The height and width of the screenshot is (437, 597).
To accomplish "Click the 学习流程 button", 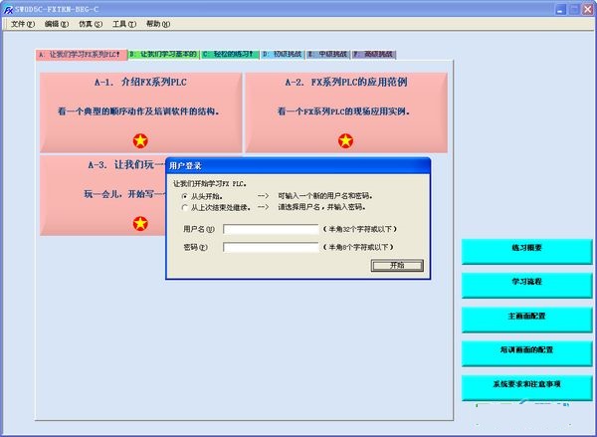I will pos(526,285).
